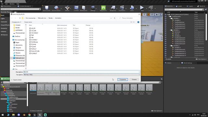Switch to the Levels tab
The width and height of the screenshot is (208, 117).
tap(179, 6)
